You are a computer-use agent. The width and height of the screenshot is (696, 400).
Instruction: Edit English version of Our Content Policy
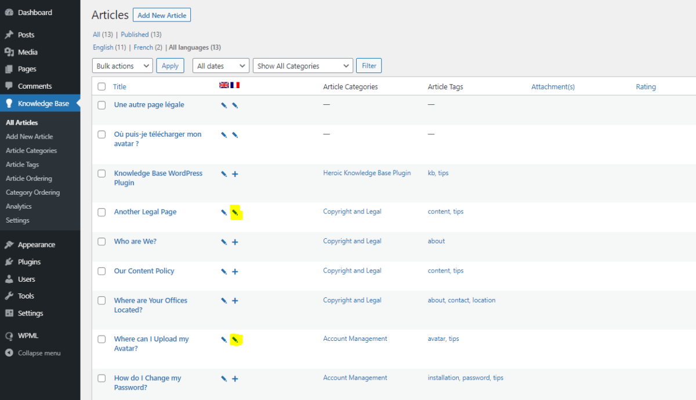click(224, 272)
